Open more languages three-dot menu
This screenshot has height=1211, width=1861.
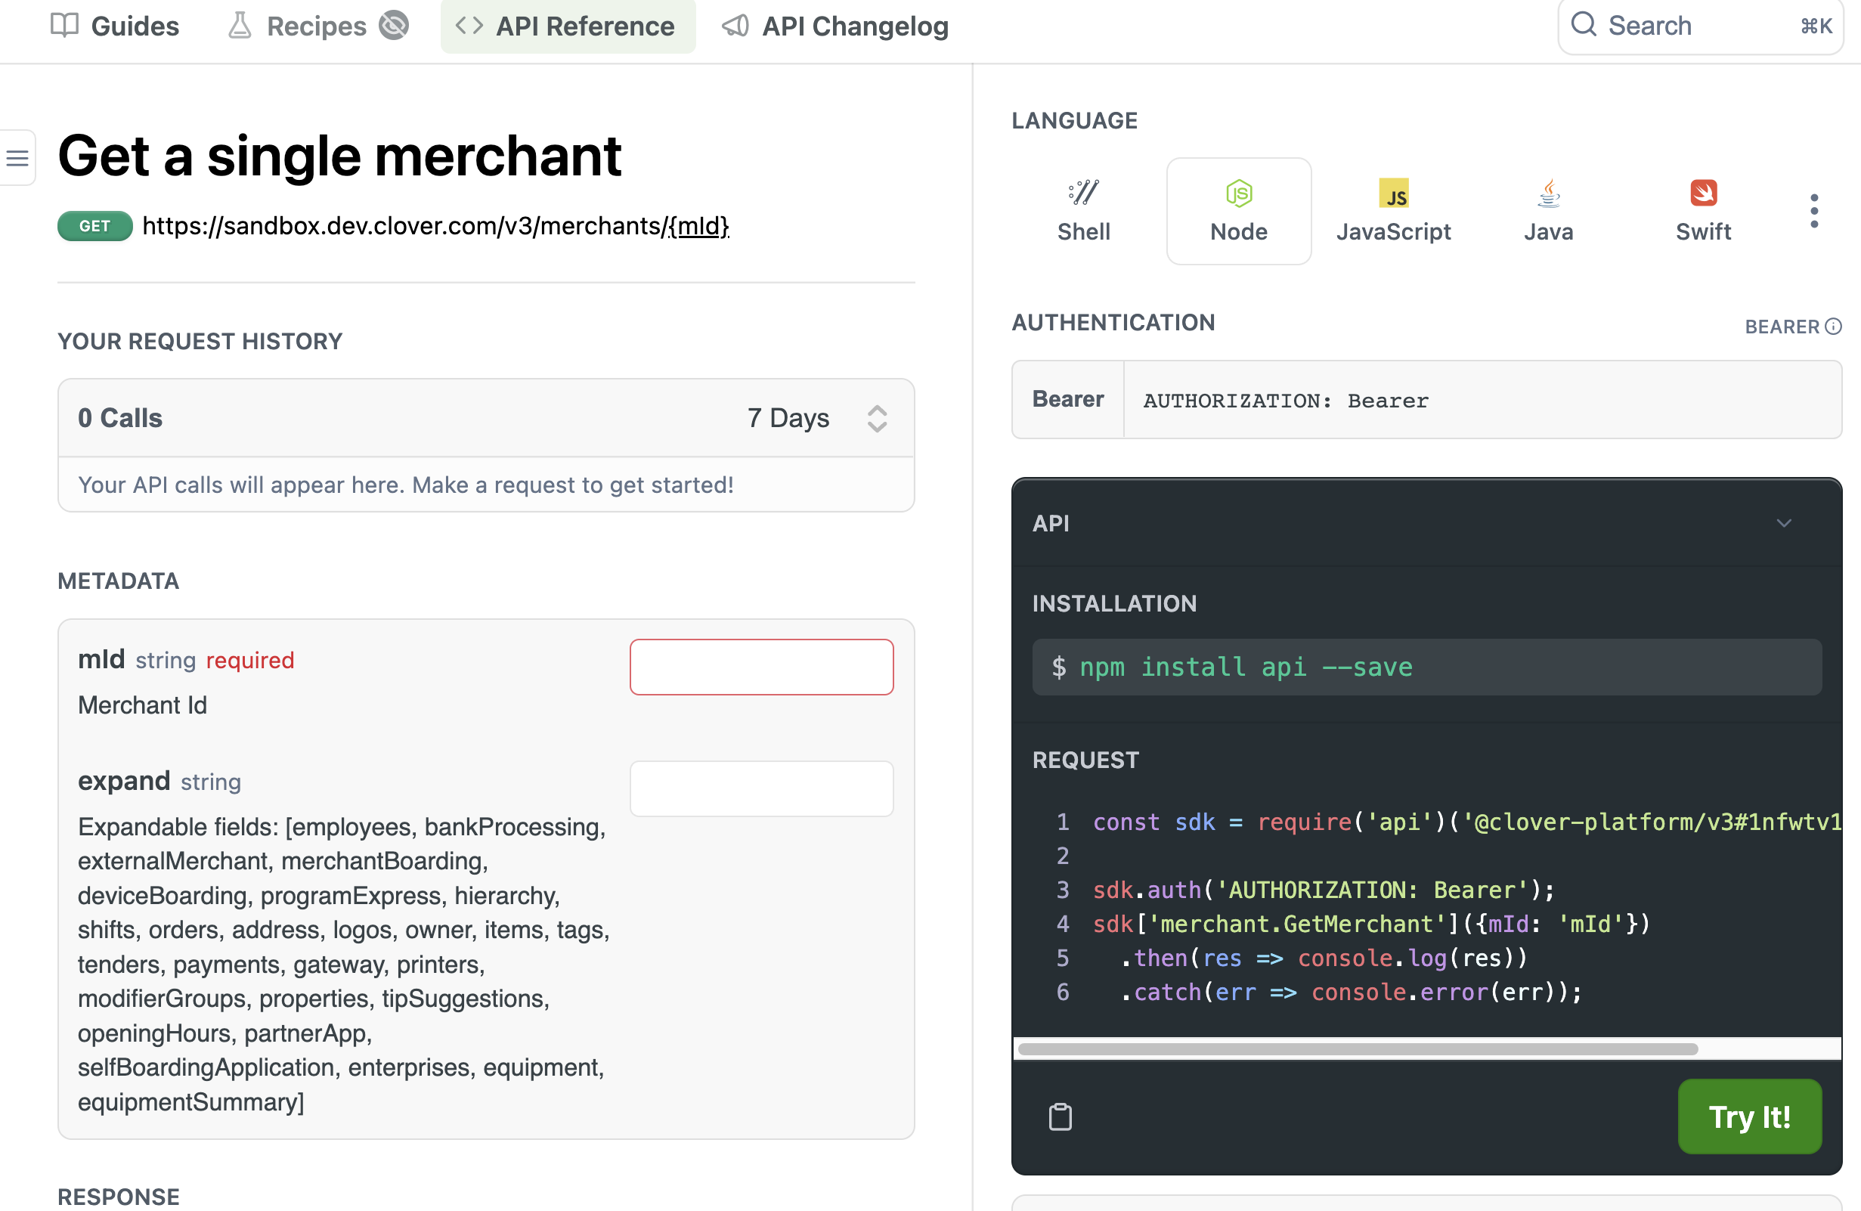coord(1814,211)
